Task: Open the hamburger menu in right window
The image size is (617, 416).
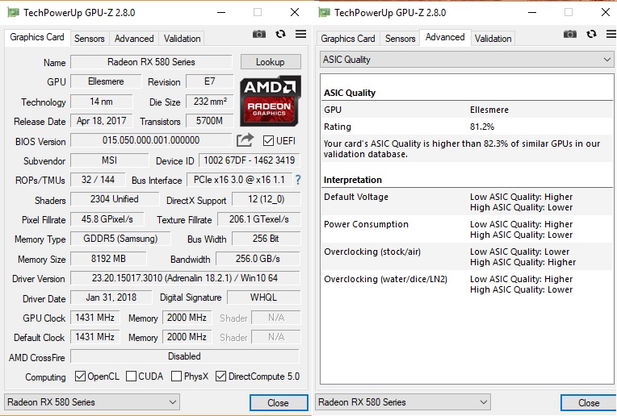Action: 611,35
